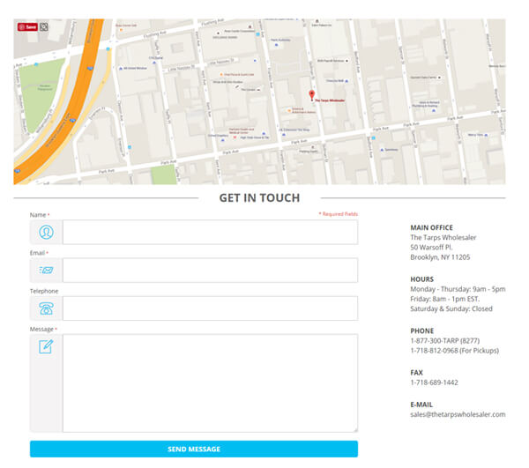529x468 pixels.
Task: Click the red Tarps Wholesaler map pin
Action: [x=310, y=93]
